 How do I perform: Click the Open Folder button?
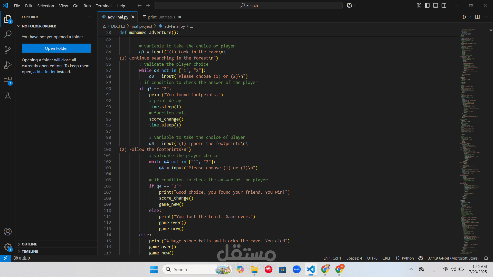pos(56,48)
